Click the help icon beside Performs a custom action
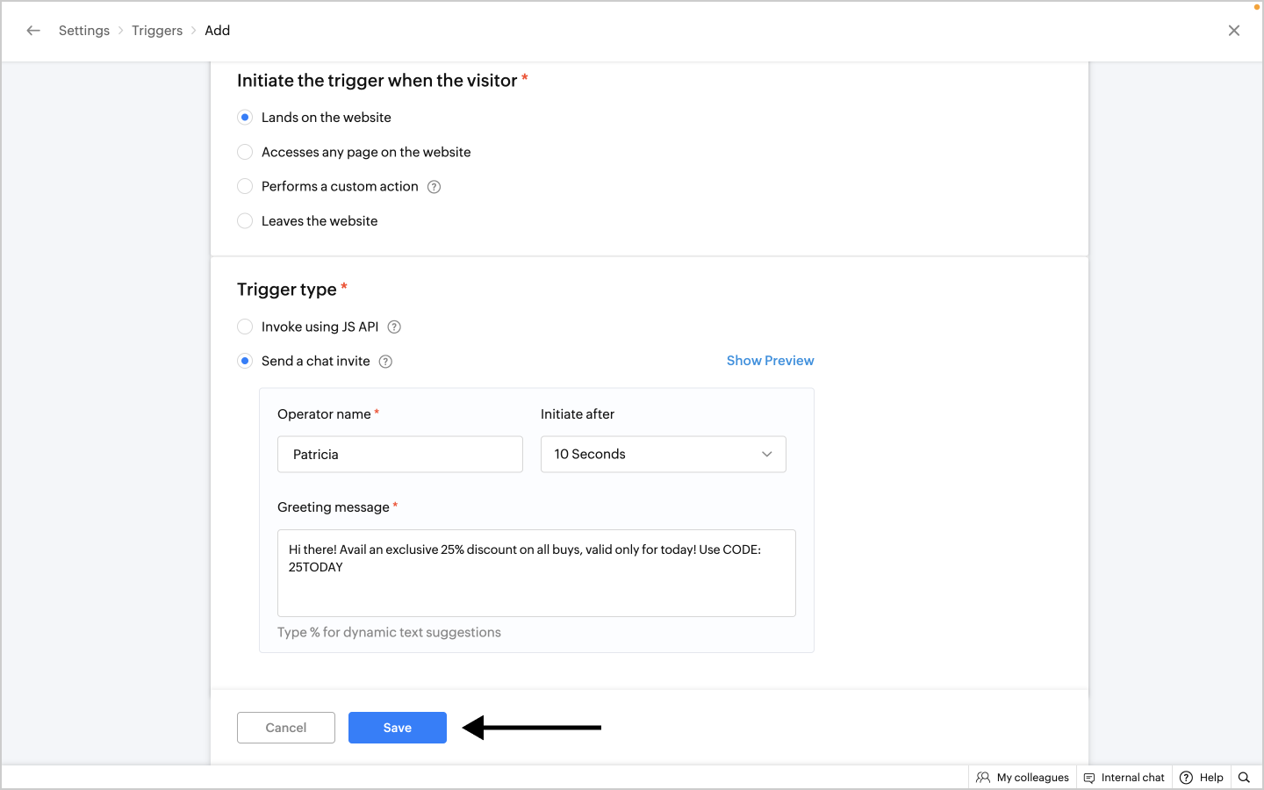The height and width of the screenshot is (790, 1264). click(434, 187)
